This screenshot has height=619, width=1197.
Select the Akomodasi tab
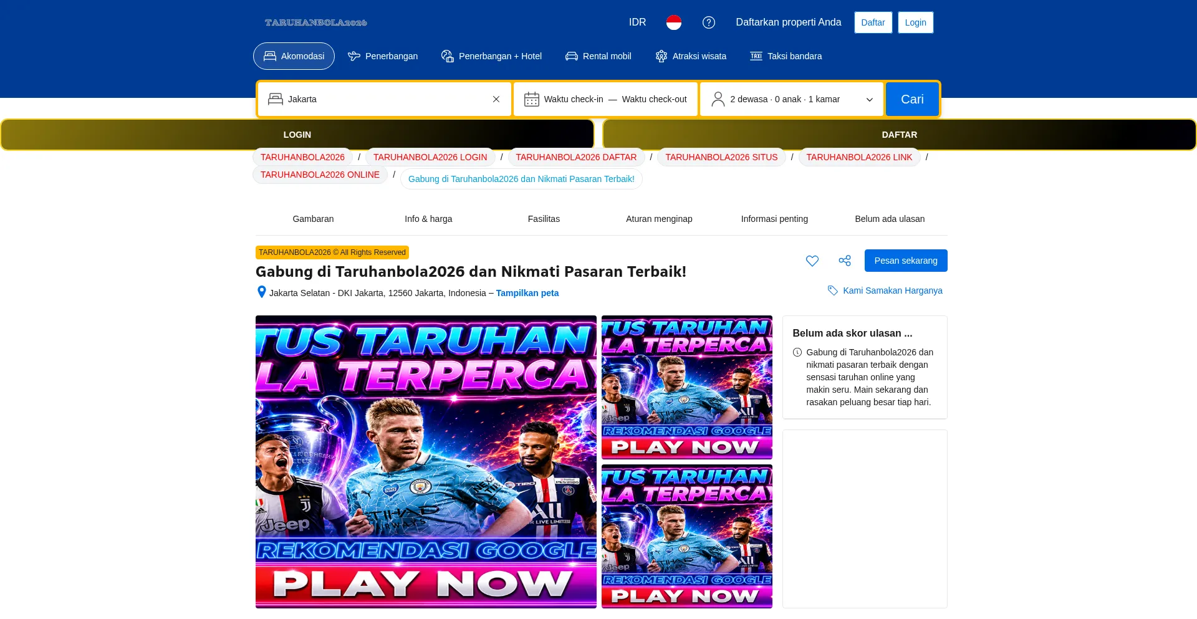pyautogui.click(x=294, y=56)
